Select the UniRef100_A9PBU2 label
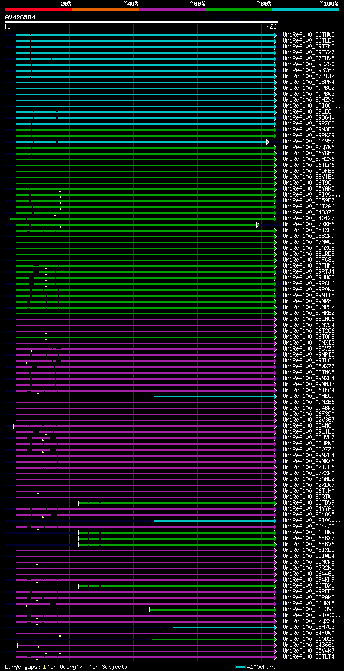 [309, 88]
